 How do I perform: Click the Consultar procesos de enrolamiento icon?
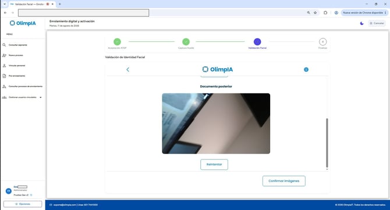(4, 86)
